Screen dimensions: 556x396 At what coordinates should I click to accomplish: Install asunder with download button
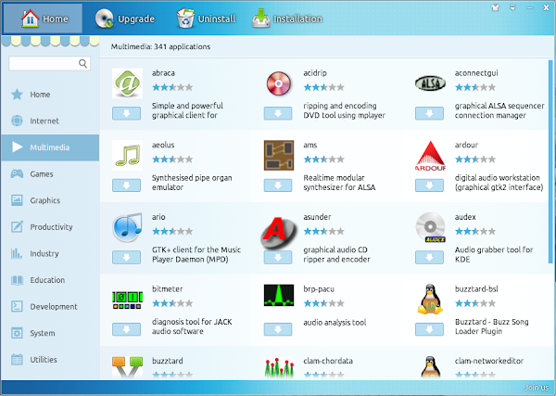pos(278,257)
